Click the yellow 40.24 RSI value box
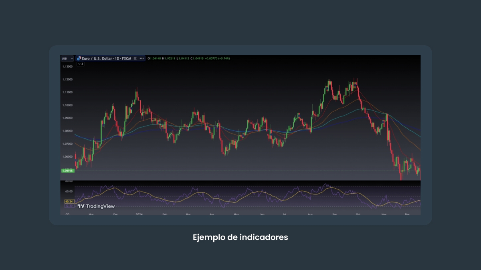The image size is (481, 270). (x=69, y=201)
